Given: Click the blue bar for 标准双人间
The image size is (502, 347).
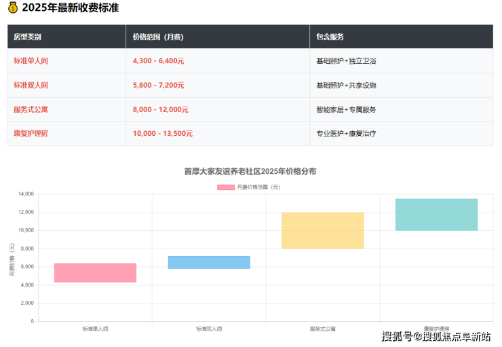Looking at the screenshot, I should [x=209, y=262].
